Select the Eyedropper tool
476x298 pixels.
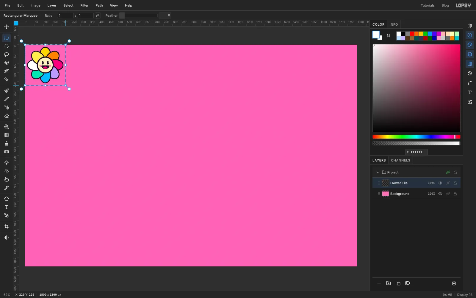click(7, 188)
